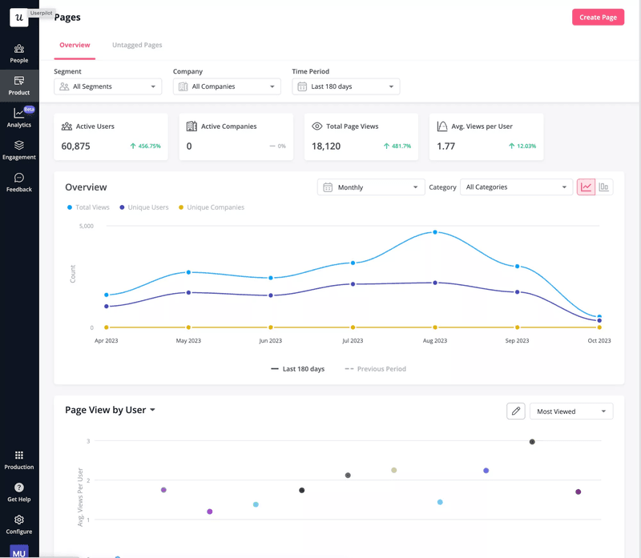The width and height of the screenshot is (641, 558).
Task: Click the pencil edit icon above the user chart
Action: click(515, 411)
